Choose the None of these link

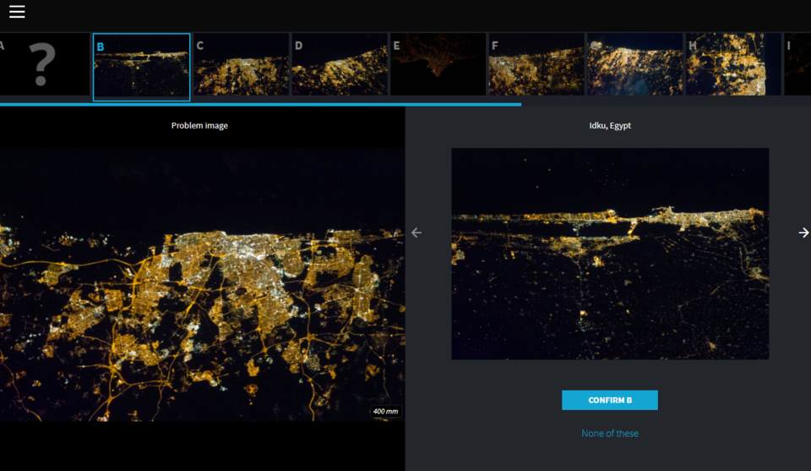(610, 433)
